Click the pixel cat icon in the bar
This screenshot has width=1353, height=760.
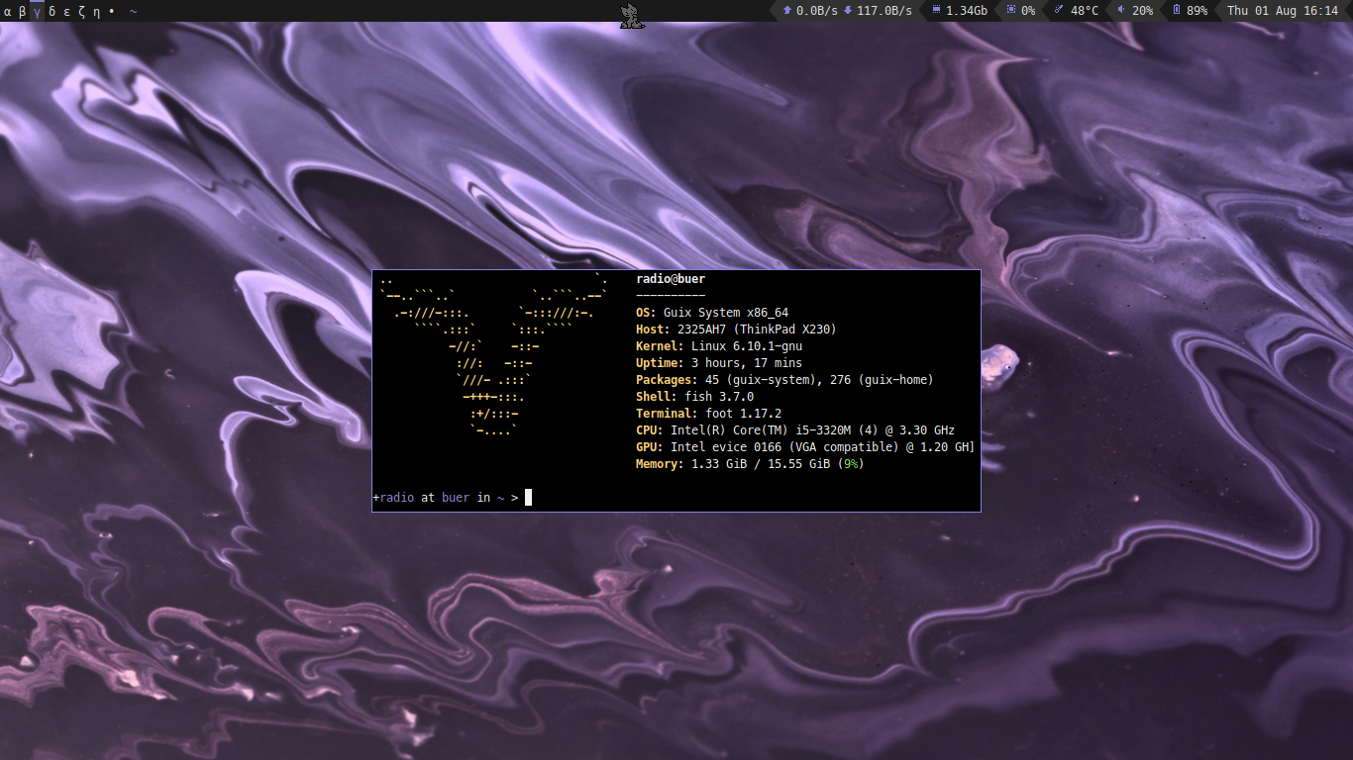tap(633, 15)
